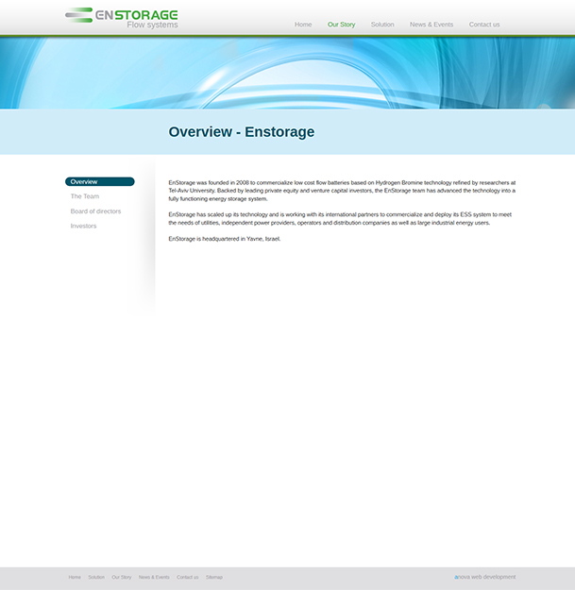Click the footer Solution link
The image size is (575, 590).
pos(96,577)
